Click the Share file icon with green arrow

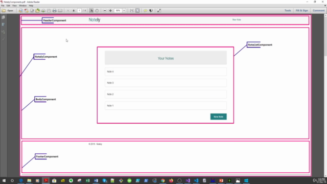pos(37,10)
